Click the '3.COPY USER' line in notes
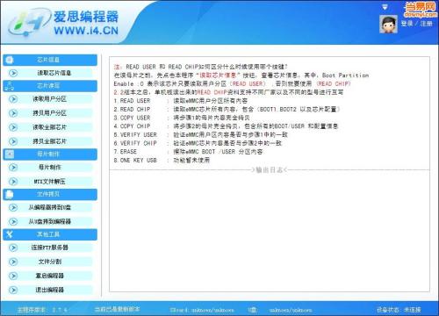 pyautogui.click(x=182, y=118)
